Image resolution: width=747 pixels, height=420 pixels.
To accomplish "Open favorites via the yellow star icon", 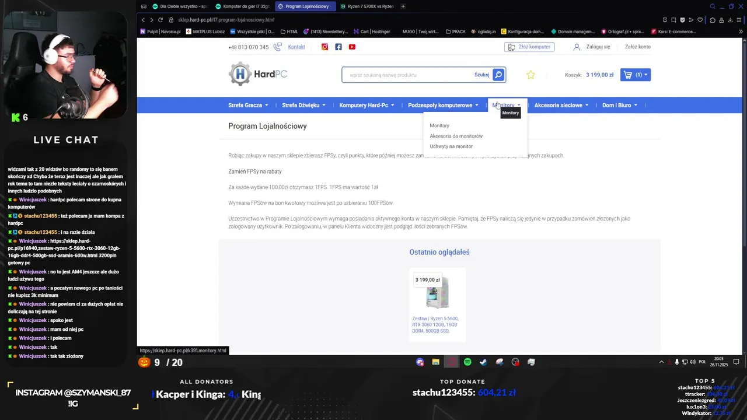I will pyautogui.click(x=530, y=75).
